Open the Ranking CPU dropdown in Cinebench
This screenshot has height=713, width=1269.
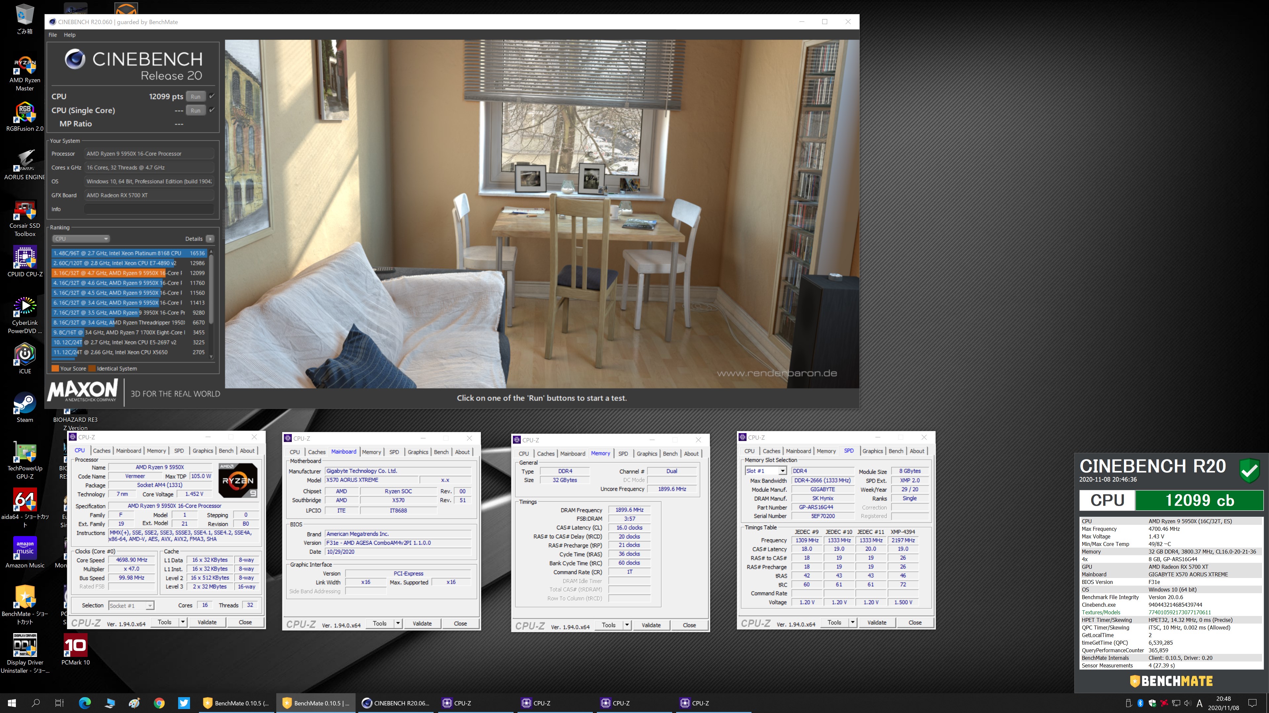click(81, 239)
